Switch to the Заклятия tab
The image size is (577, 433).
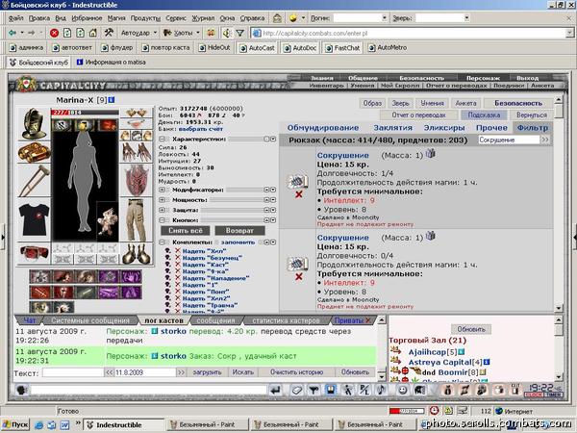click(x=392, y=128)
